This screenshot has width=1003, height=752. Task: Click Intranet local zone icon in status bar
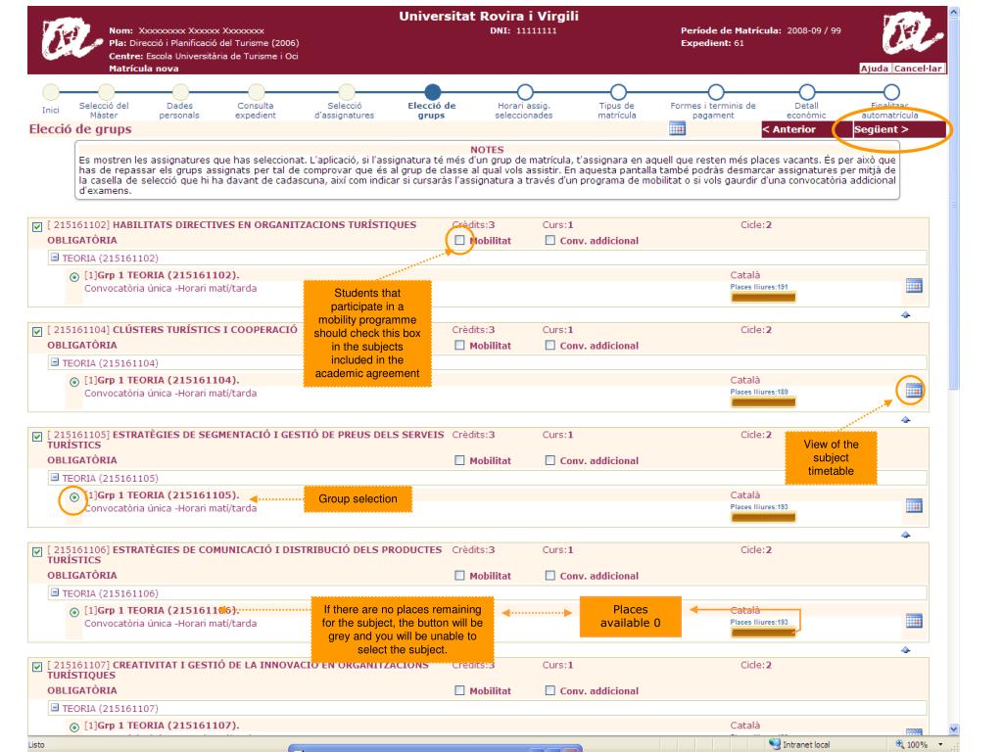pyautogui.click(x=775, y=744)
